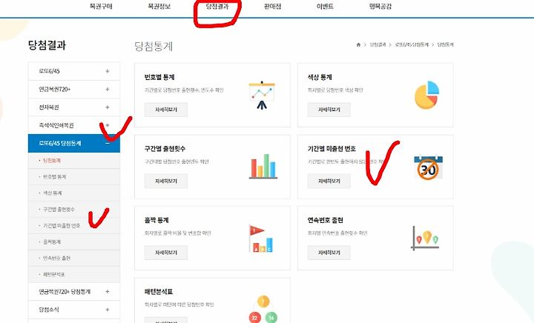
Task: Open the 당첨결과 top menu
Action: pos(217,7)
